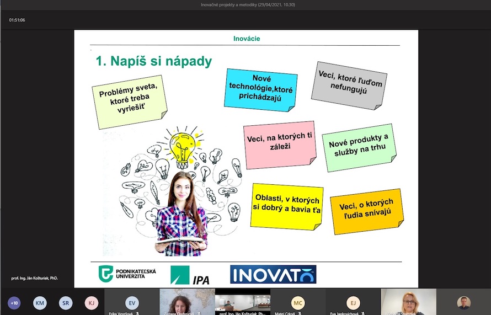Select the KJ participant avatar
Image resolution: width=491 pixels, height=315 pixels.
coord(91,303)
